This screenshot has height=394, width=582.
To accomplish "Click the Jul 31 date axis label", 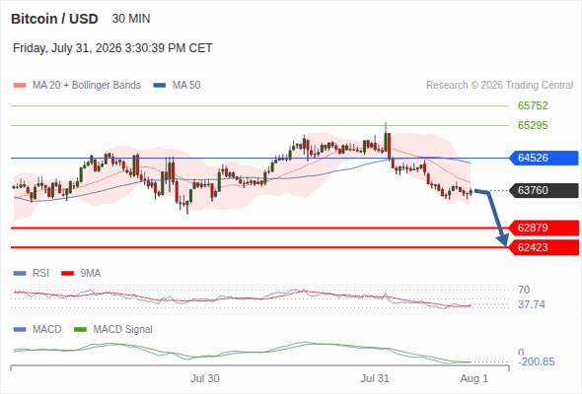I will coord(375,378).
